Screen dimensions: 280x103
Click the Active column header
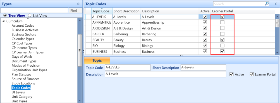click(x=205, y=11)
